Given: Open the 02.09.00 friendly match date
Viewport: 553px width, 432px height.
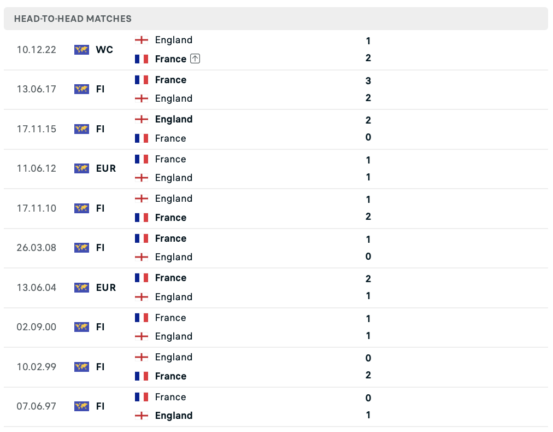Looking at the screenshot, I should [x=36, y=327].
